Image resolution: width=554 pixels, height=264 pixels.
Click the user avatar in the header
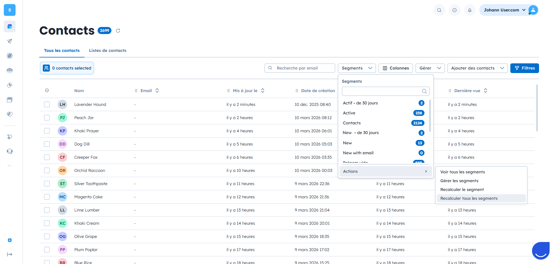[x=533, y=10]
